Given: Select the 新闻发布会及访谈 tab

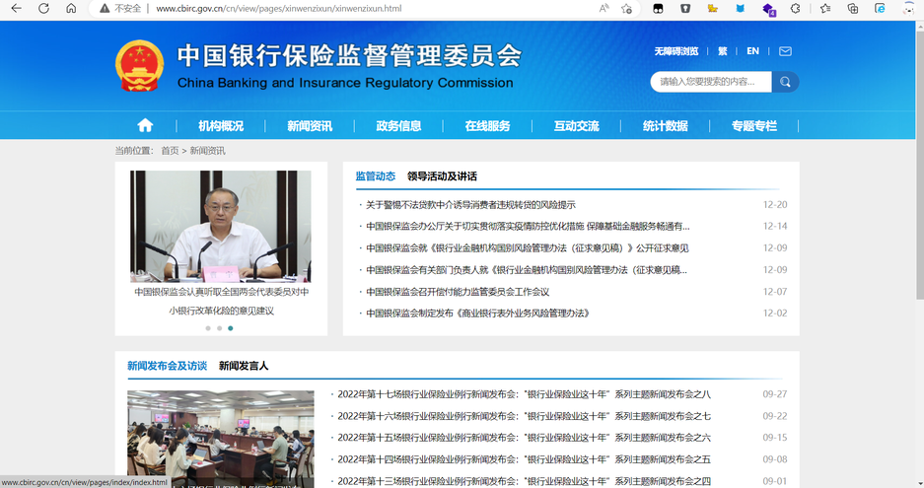Looking at the screenshot, I should pos(168,366).
